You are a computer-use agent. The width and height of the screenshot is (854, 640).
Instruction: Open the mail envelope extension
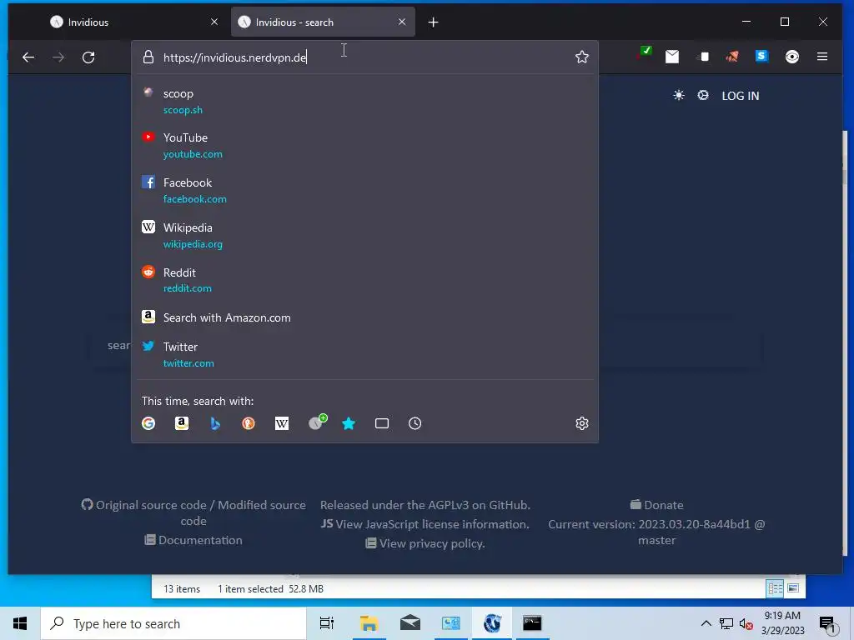pos(672,57)
